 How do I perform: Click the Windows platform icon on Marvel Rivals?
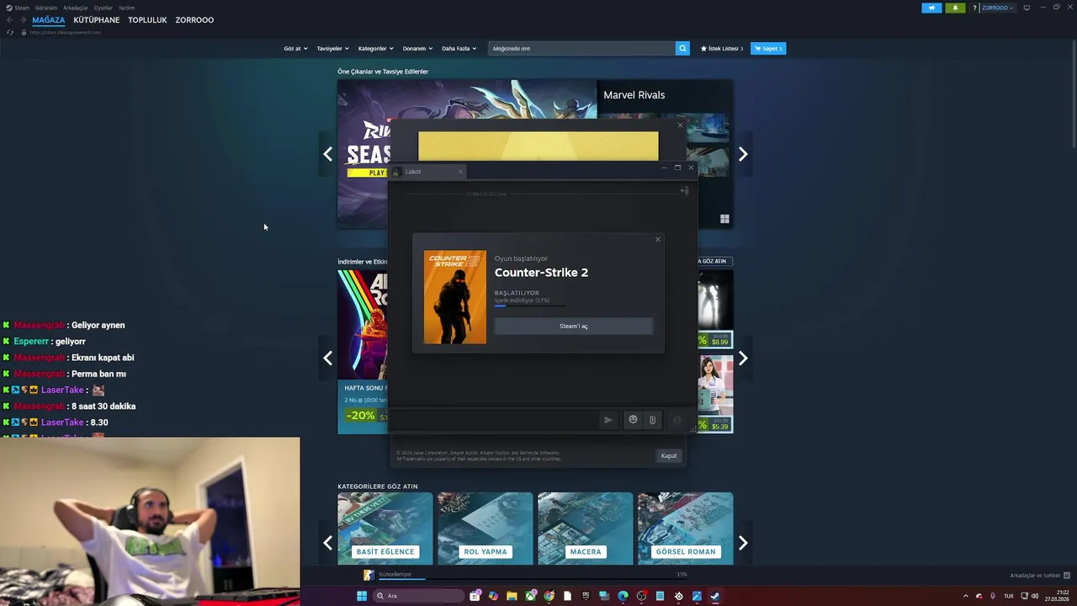tap(724, 219)
